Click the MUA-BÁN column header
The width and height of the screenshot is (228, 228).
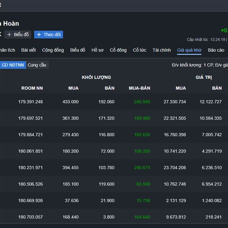point(139,88)
